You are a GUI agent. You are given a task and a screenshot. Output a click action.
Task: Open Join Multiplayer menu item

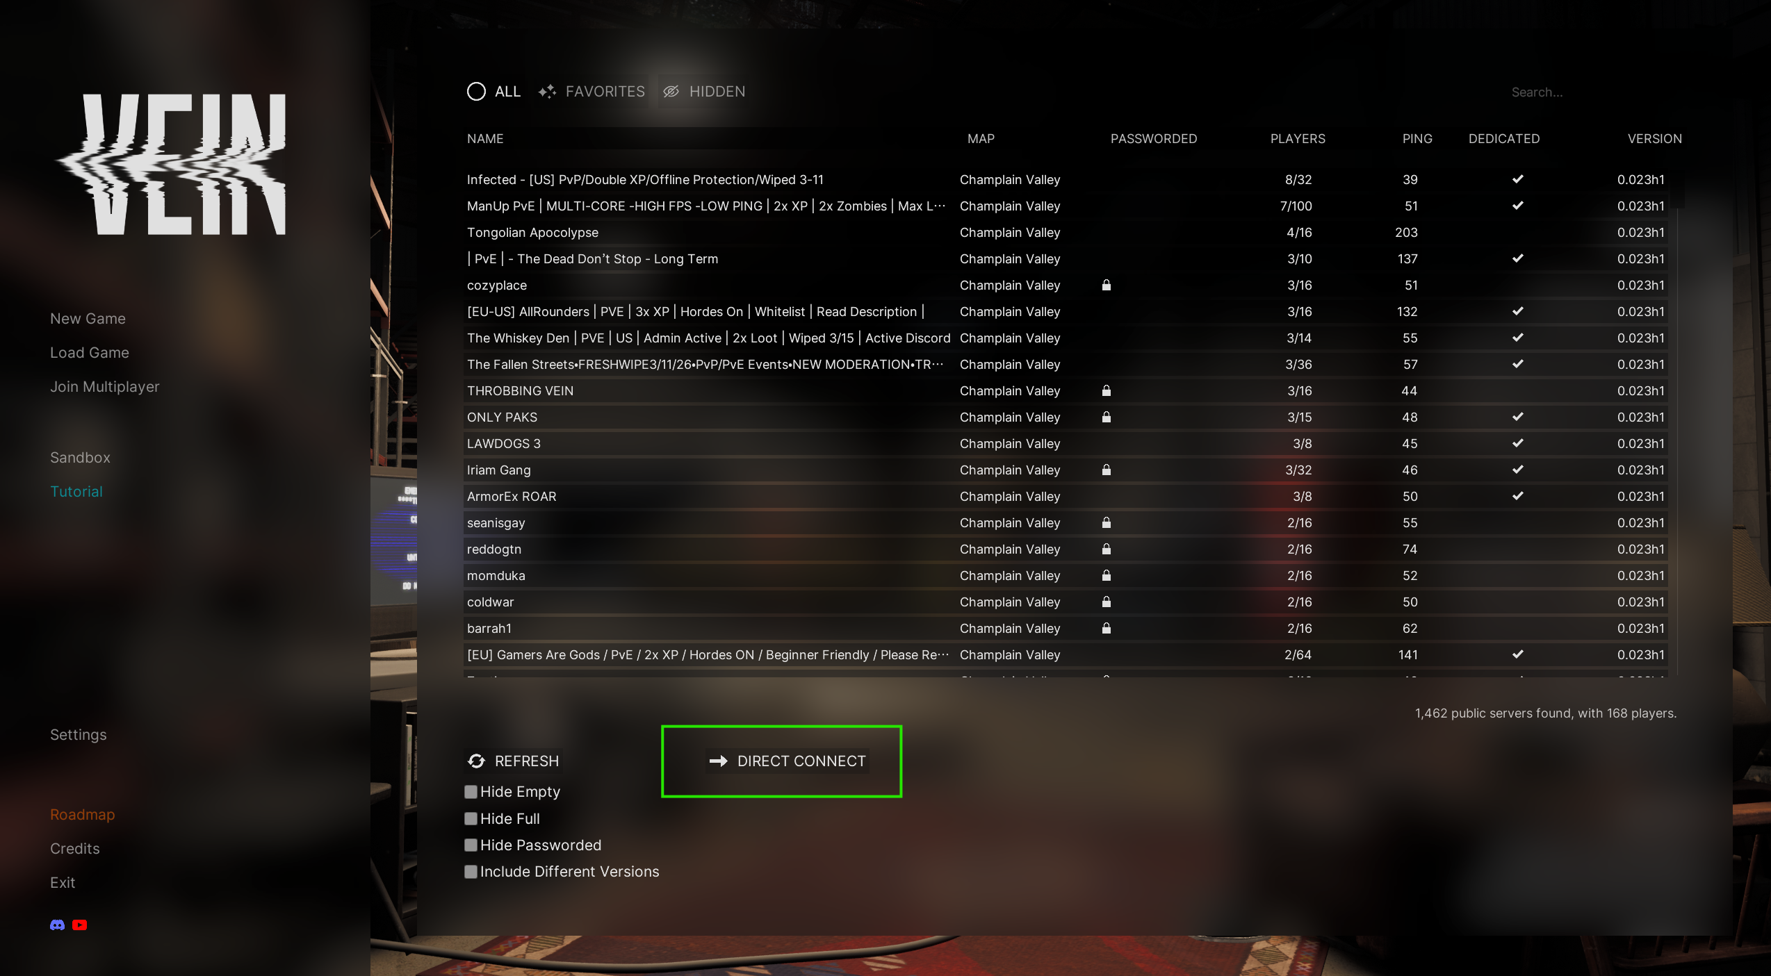[105, 387]
